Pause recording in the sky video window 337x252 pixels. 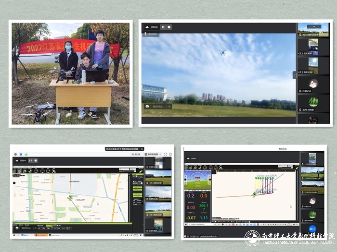pos(163,27)
